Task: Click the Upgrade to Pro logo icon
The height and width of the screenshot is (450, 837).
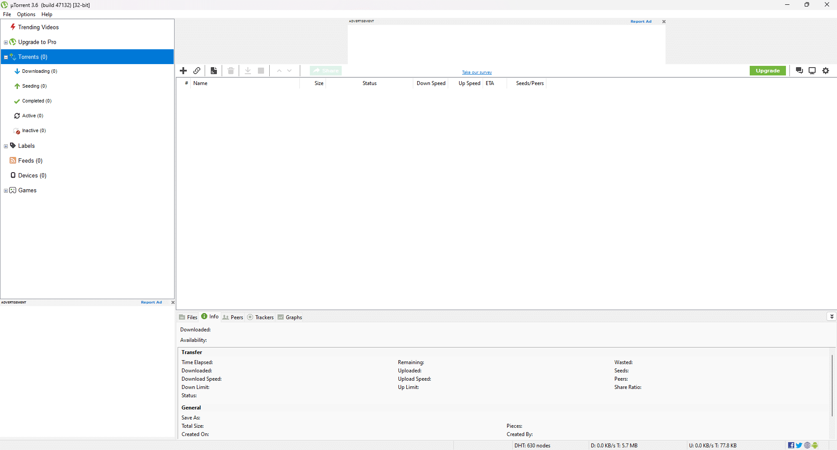Action: pyautogui.click(x=13, y=42)
